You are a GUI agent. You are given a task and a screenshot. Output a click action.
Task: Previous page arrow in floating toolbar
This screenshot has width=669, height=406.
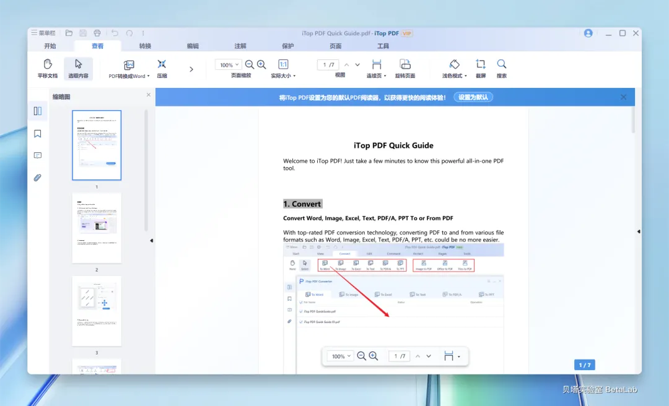[418, 356]
